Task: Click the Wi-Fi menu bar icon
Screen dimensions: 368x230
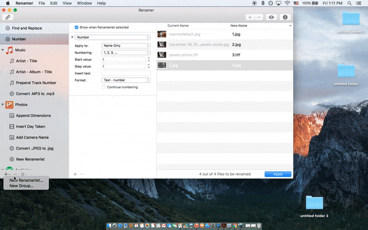Action: (x=287, y=3)
